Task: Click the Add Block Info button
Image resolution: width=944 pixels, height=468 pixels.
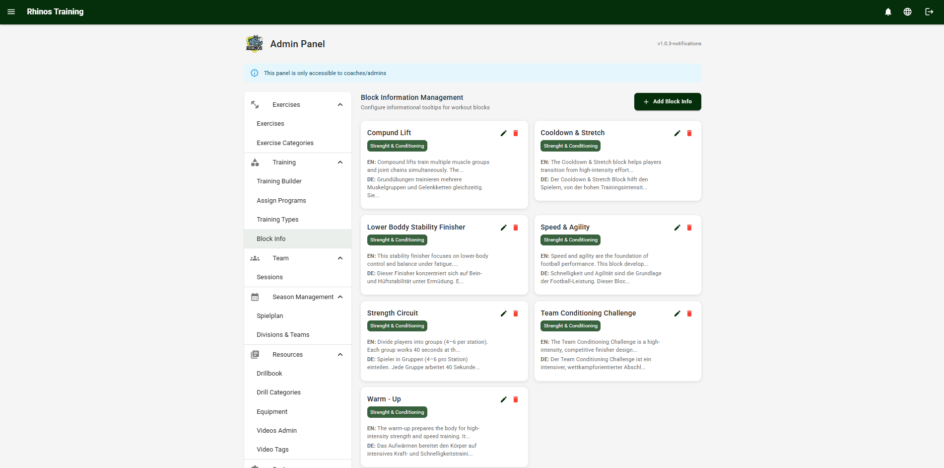Action: coord(668,101)
